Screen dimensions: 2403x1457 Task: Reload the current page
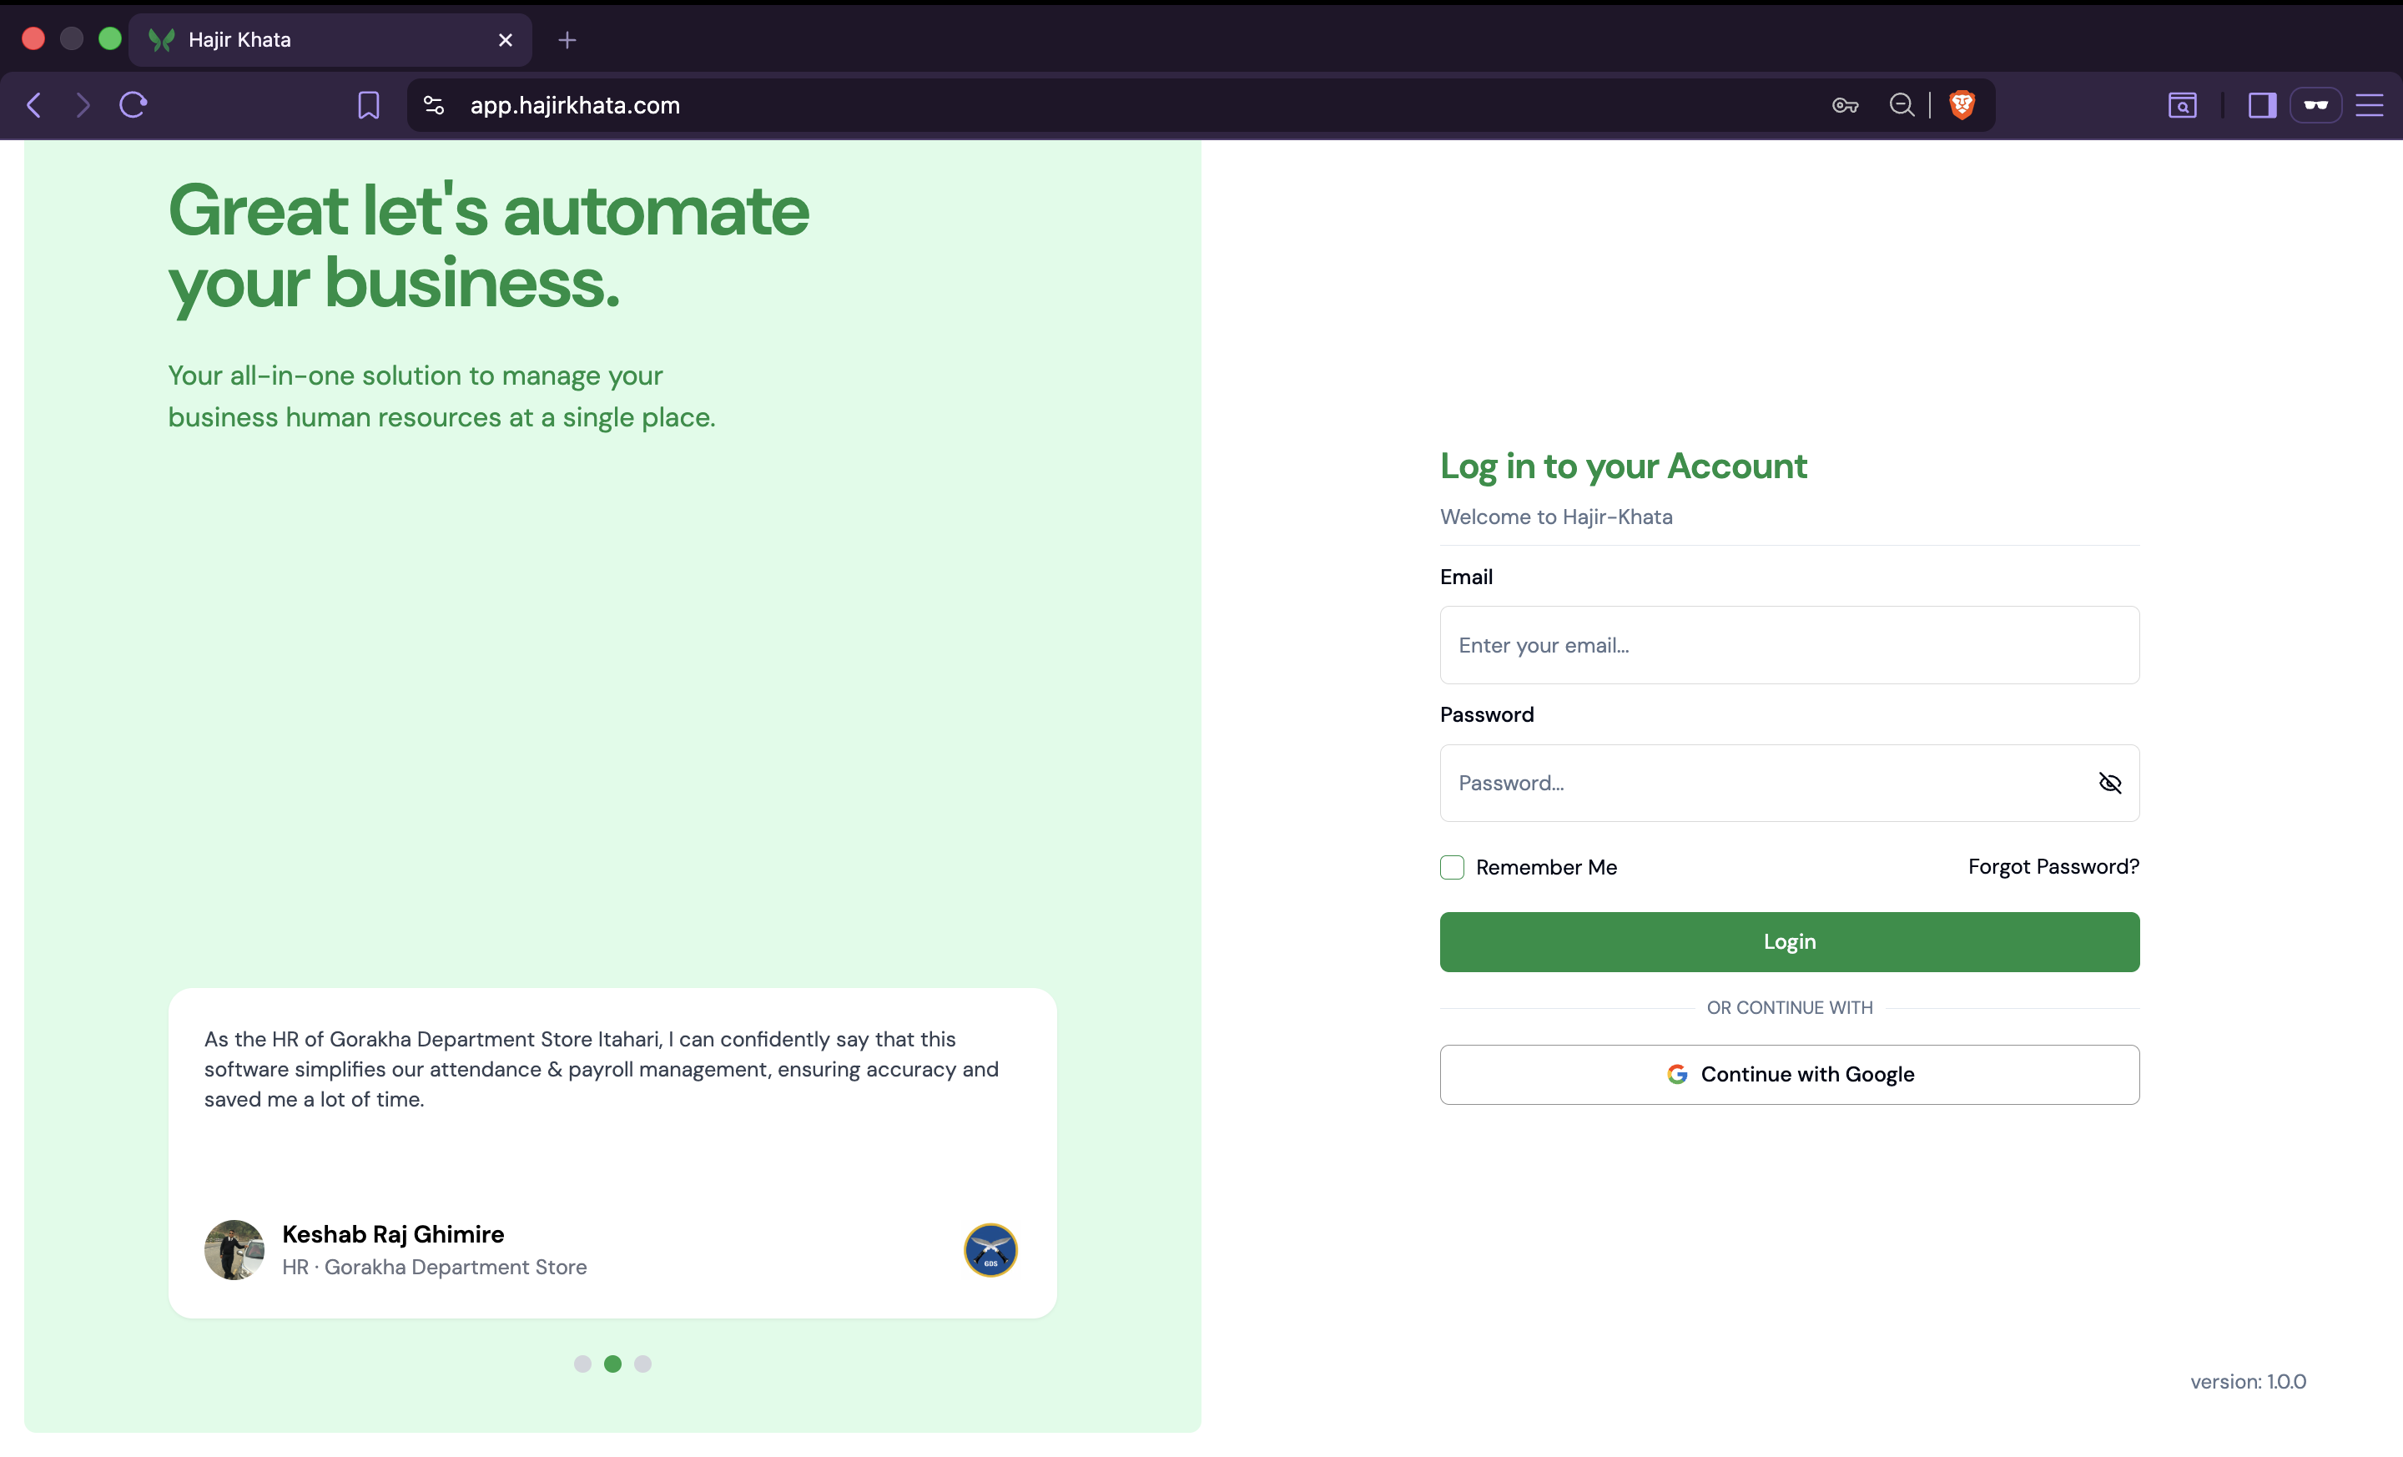tap(133, 105)
